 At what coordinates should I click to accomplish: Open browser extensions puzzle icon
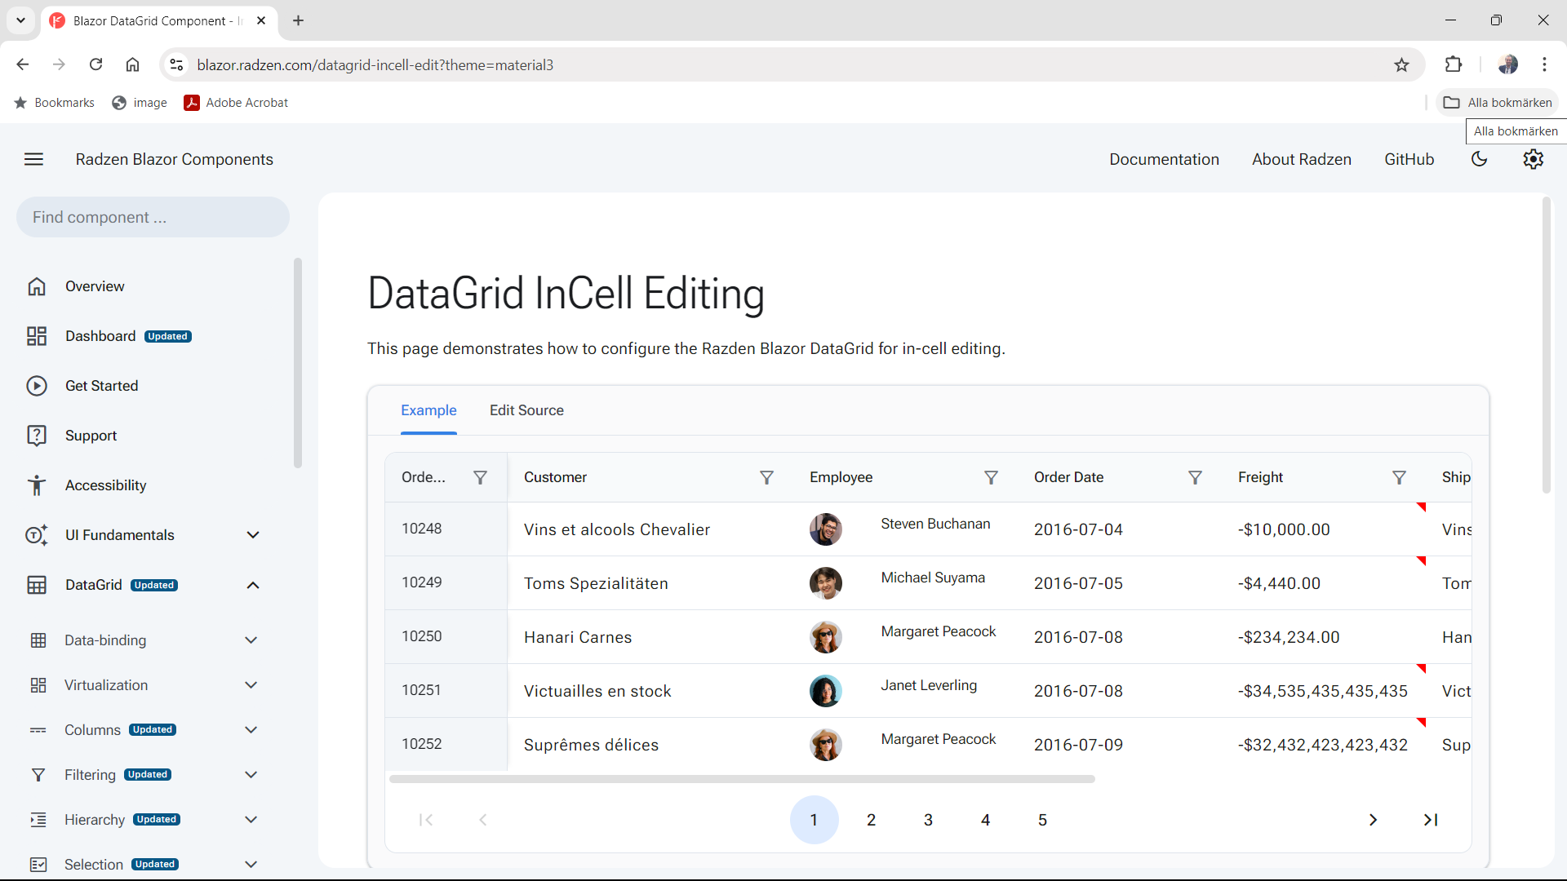pyautogui.click(x=1454, y=64)
